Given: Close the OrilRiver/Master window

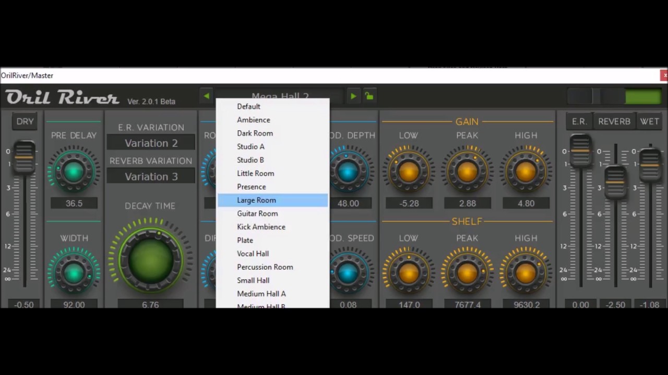Looking at the screenshot, I should [x=664, y=76].
